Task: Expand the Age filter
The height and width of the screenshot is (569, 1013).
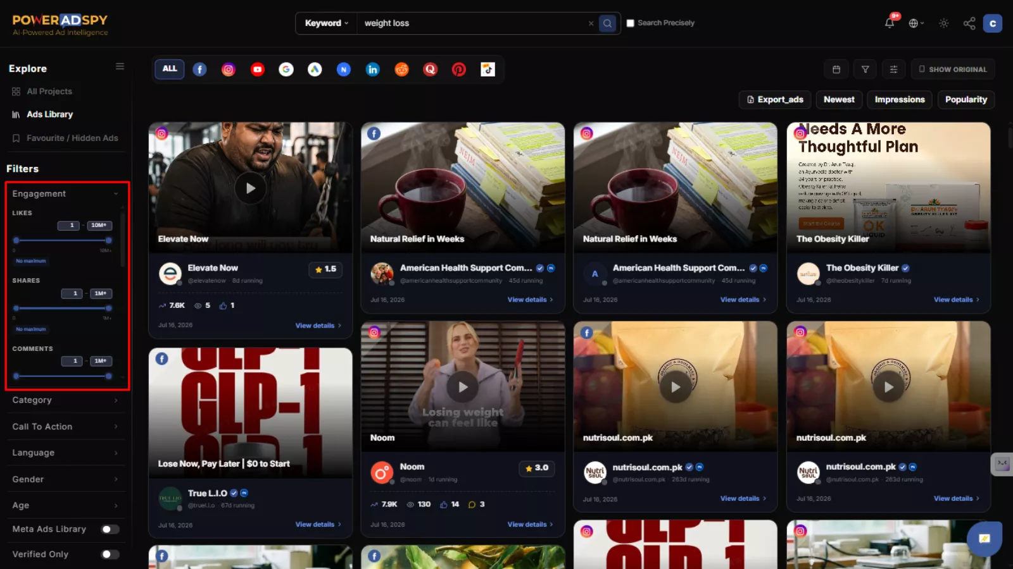Action: point(66,505)
